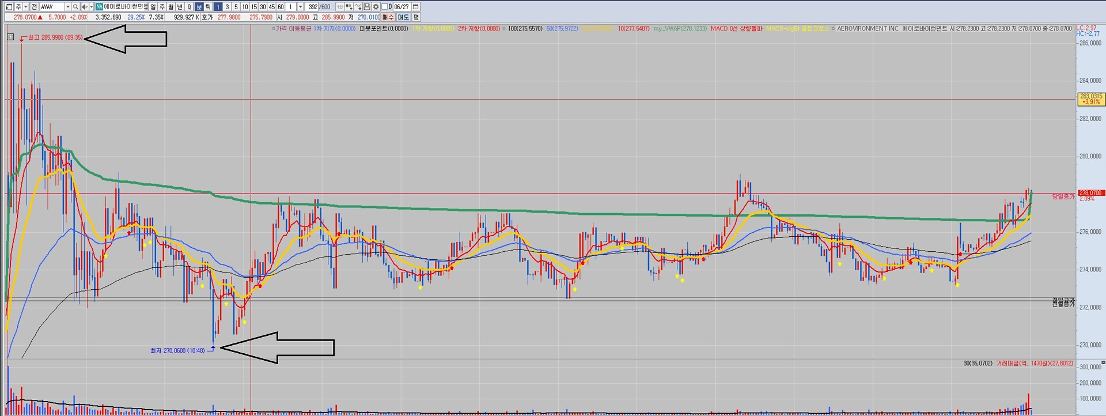Open chart settings gear icon

point(376,7)
